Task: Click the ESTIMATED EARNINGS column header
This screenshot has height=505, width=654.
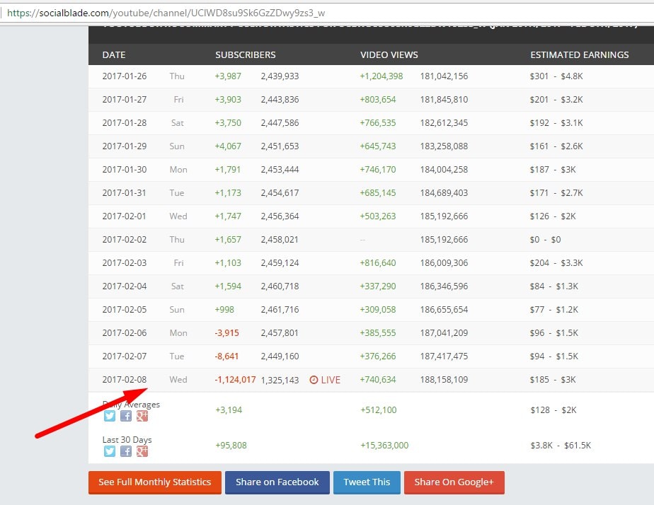Action: pos(579,54)
